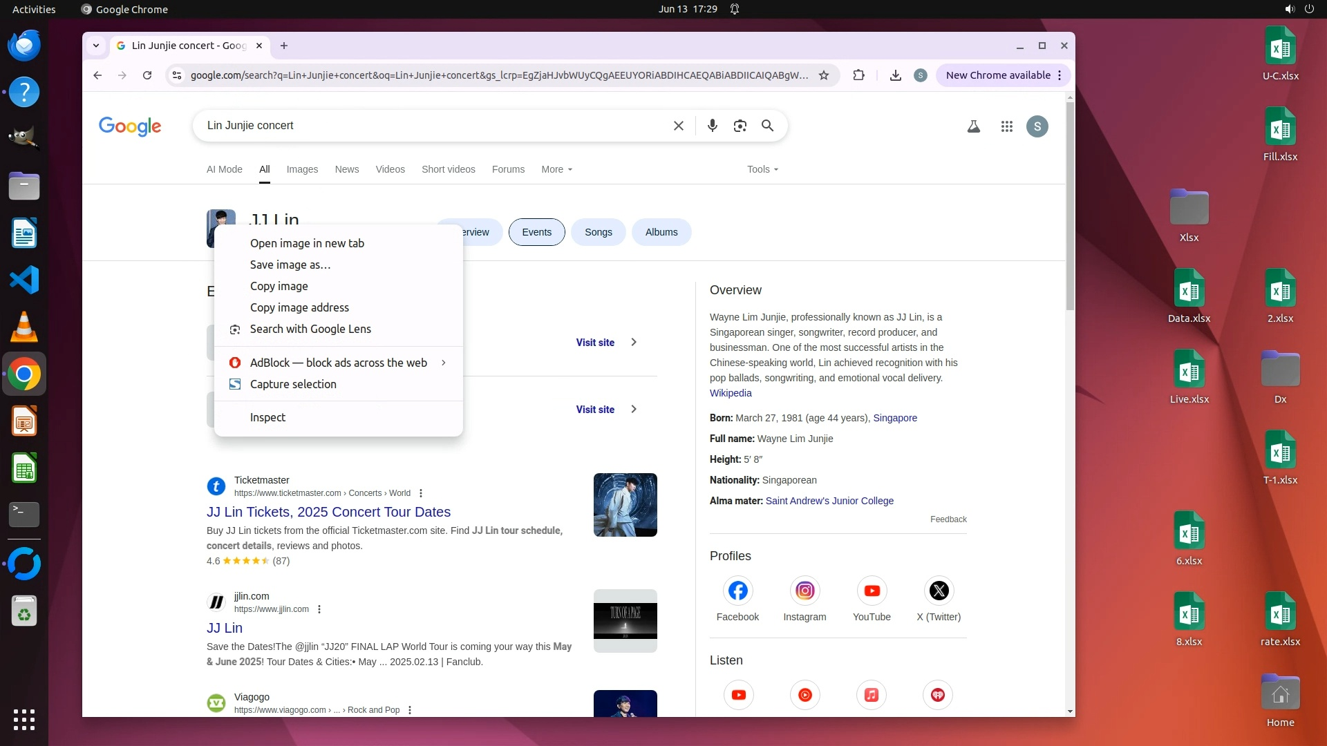The image size is (1327, 746).
Task: Bookmark this page with star icon
Action: tap(823, 75)
